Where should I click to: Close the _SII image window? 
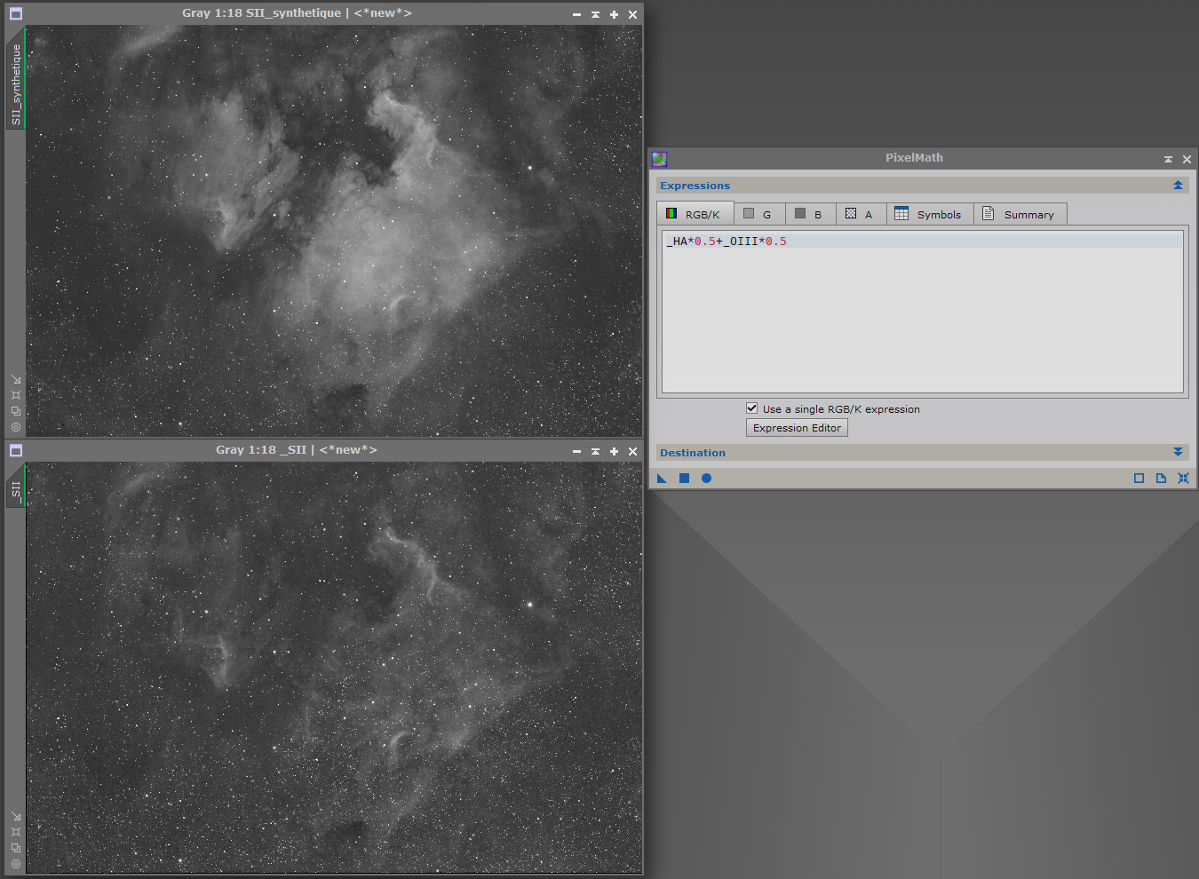pyautogui.click(x=632, y=451)
